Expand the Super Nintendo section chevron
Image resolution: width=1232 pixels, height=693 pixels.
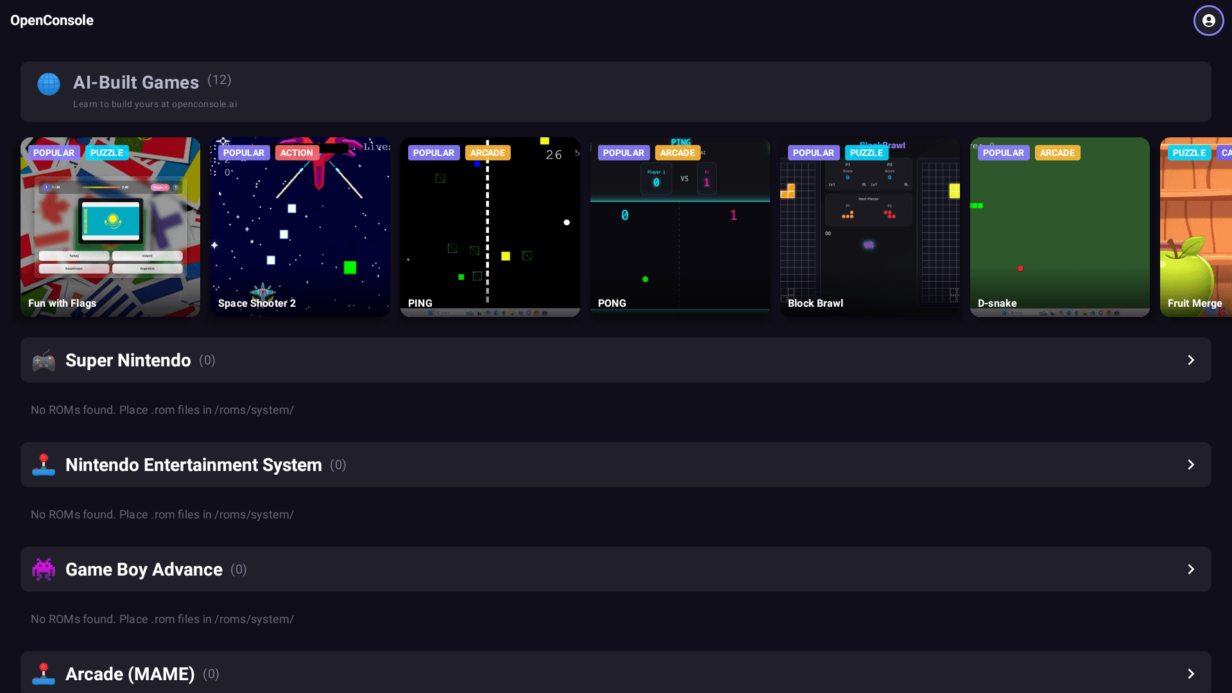[x=1191, y=361]
